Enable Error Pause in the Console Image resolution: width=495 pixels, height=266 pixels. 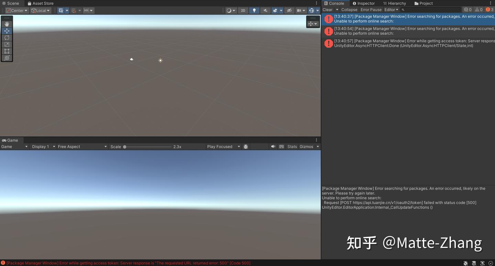click(x=371, y=10)
